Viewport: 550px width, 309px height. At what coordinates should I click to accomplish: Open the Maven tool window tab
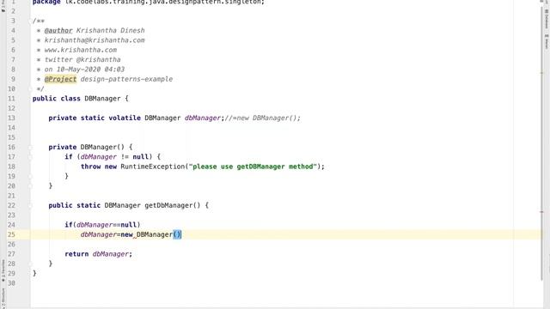coord(547,41)
